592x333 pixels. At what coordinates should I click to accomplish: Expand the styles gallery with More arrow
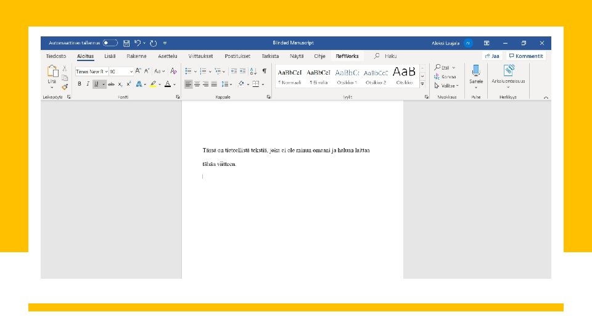point(422,84)
